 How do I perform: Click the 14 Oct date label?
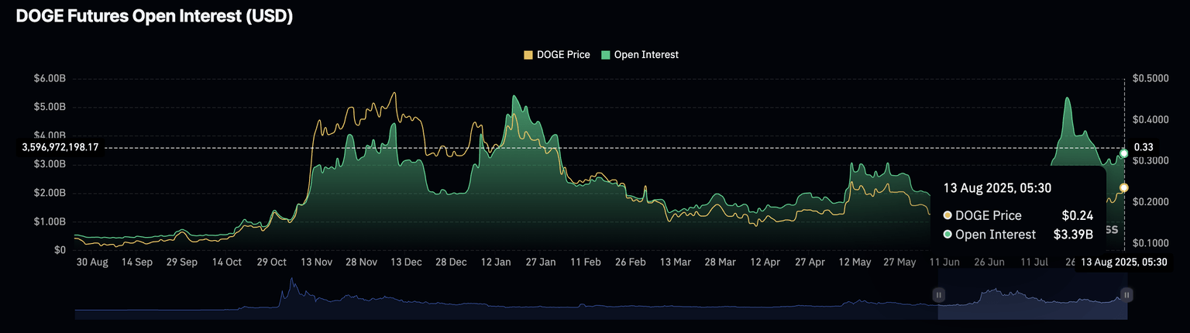point(227,263)
